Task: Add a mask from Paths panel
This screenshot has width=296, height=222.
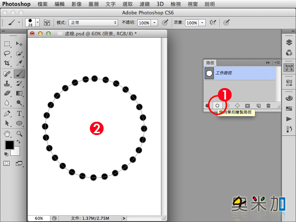Action: point(247,106)
